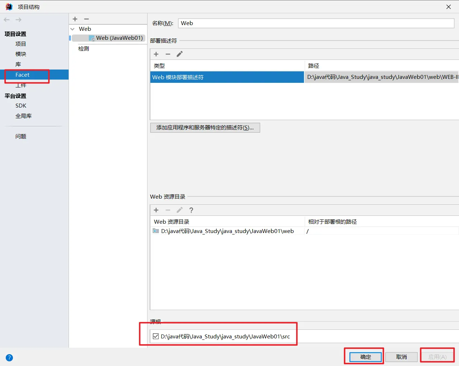Screen dimensions: 459x366
Task: Focus the 名称 input field containing Web
Action: coord(316,23)
